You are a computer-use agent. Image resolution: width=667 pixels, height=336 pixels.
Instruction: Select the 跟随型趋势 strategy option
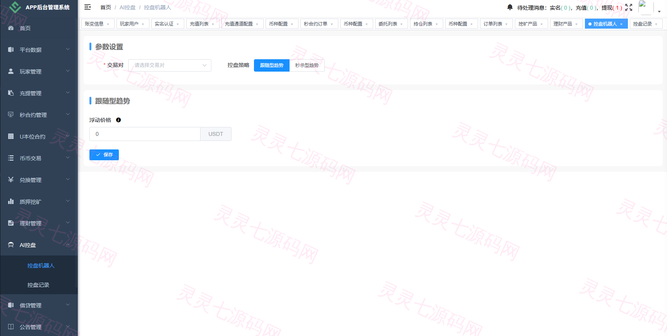pos(272,65)
